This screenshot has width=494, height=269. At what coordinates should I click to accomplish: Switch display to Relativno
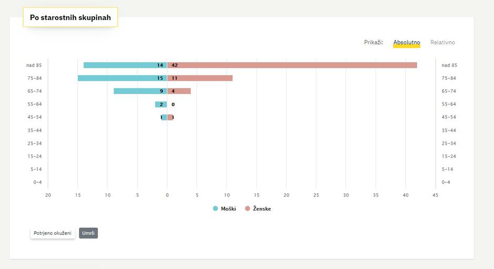442,42
